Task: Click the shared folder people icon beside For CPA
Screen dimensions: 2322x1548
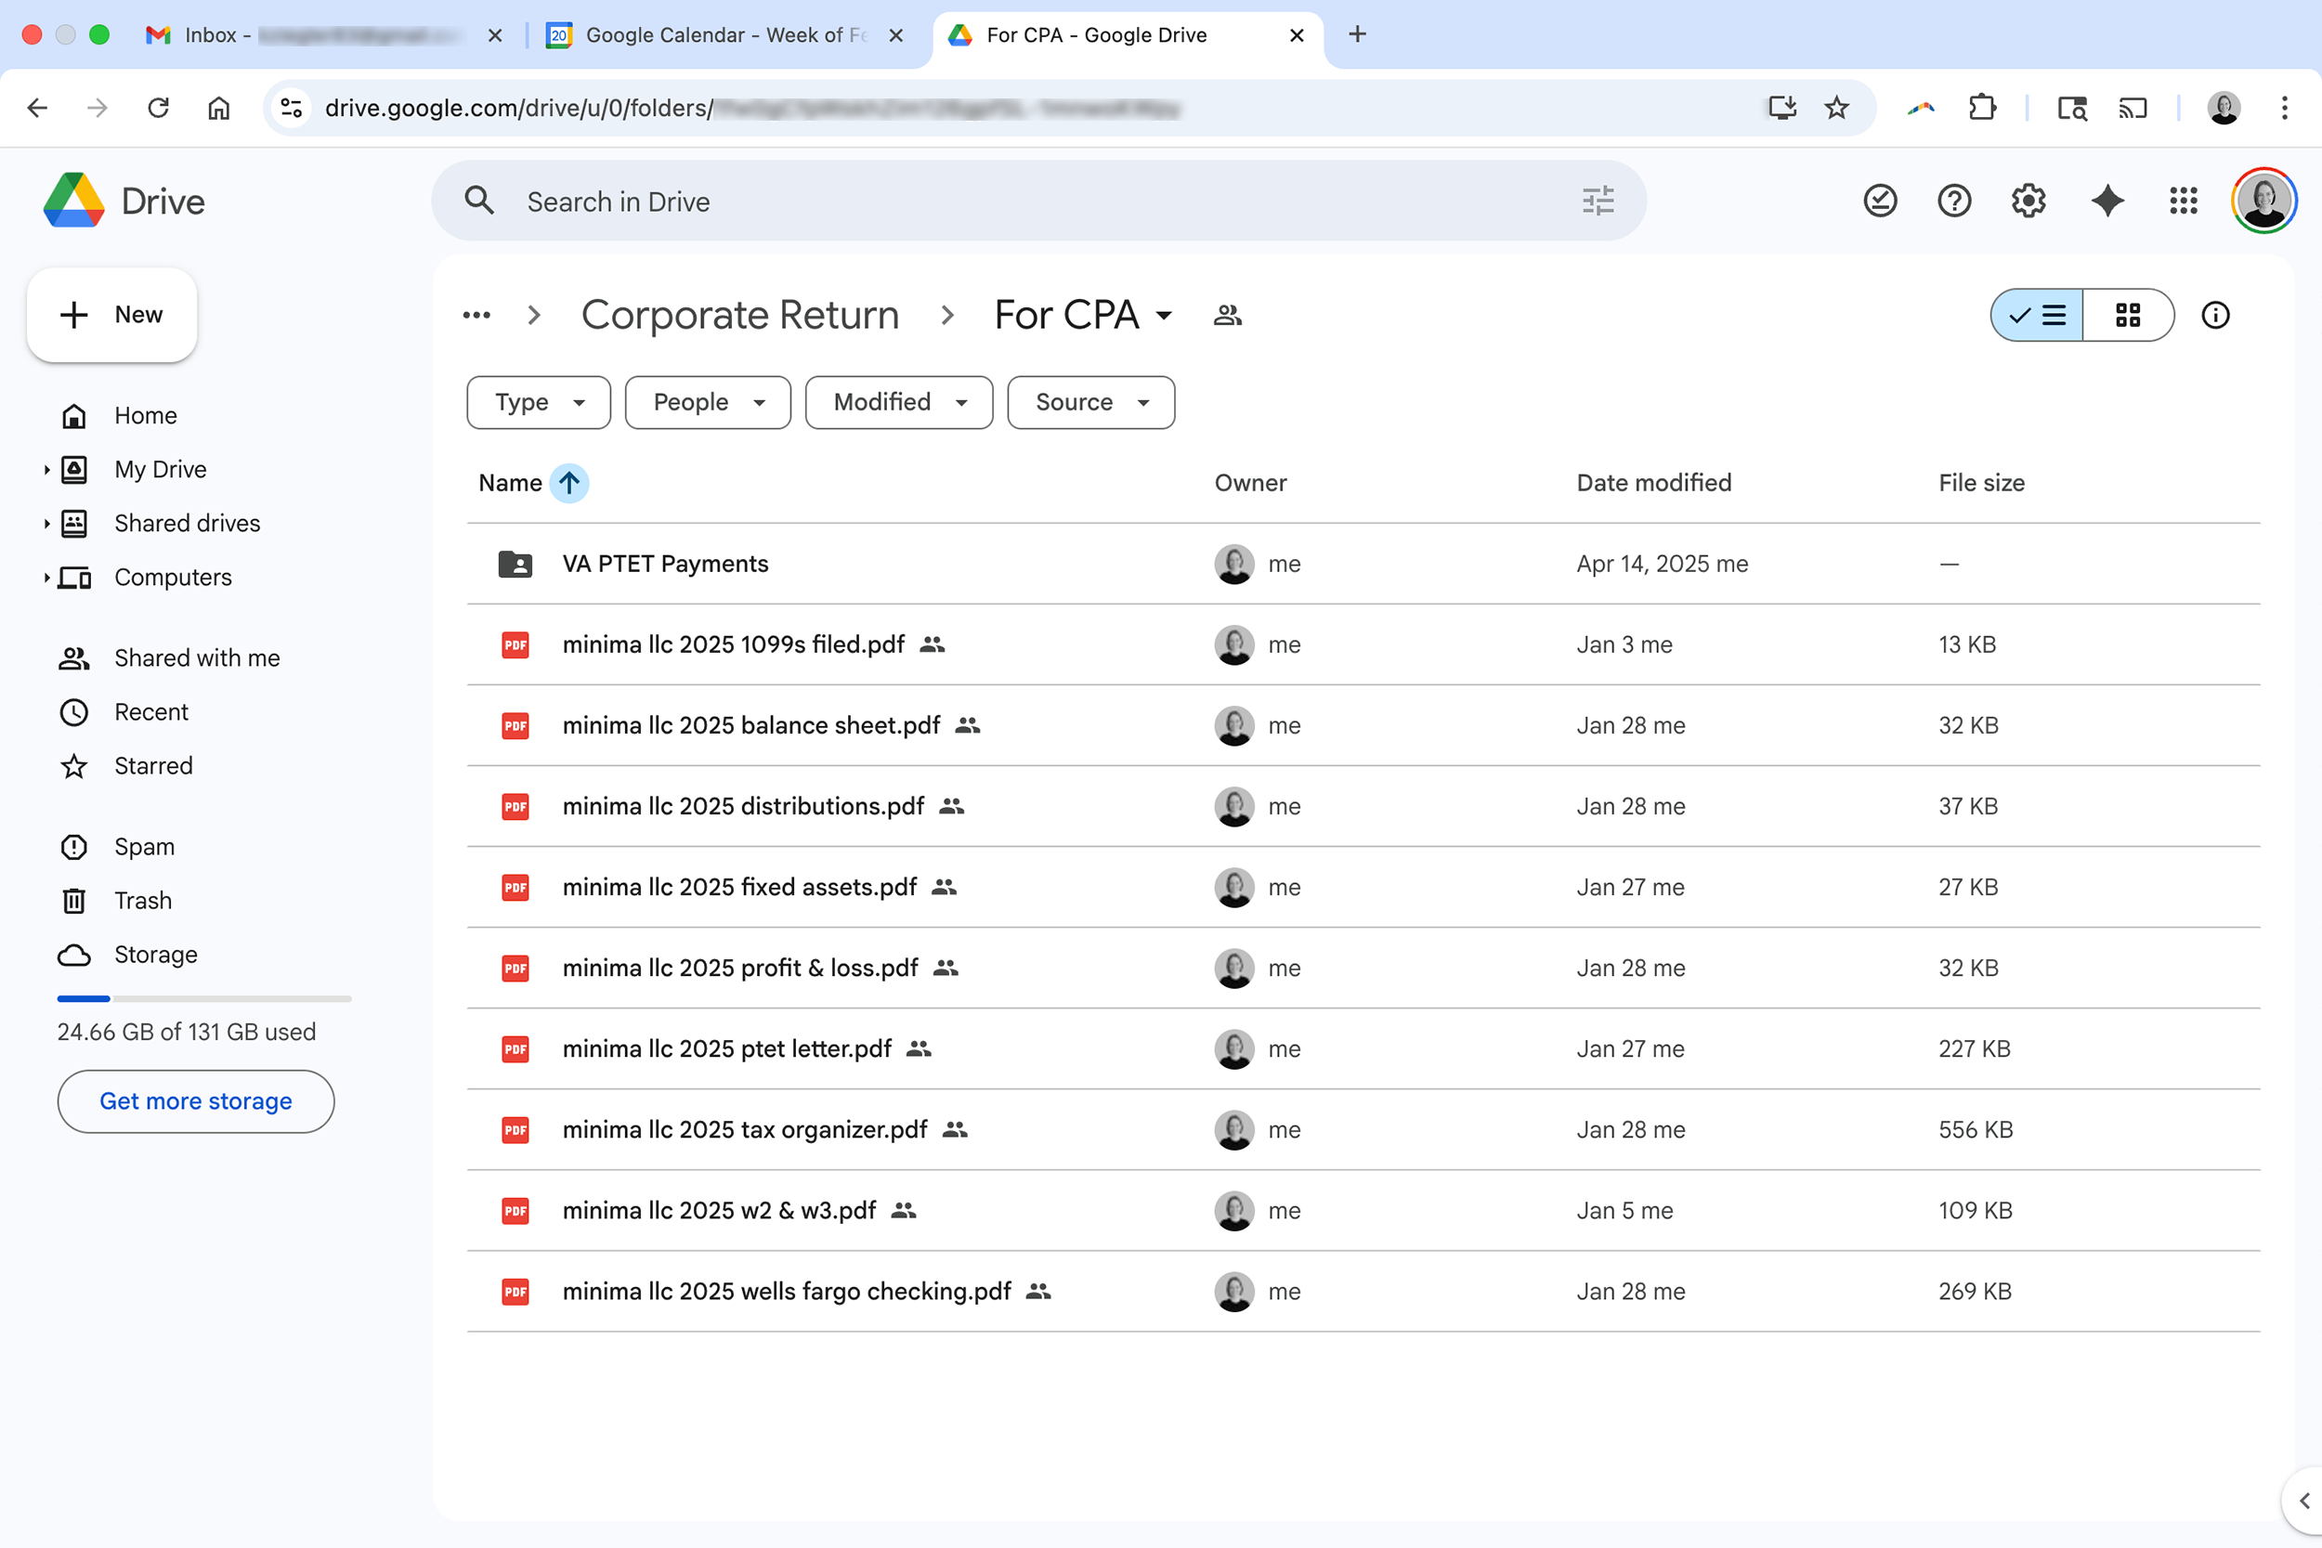Action: [x=1227, y=315]
